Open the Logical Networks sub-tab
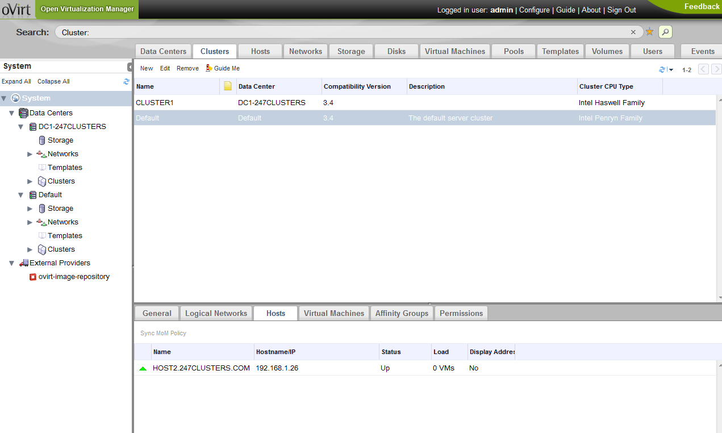722x433 pixels. point(216,313)
